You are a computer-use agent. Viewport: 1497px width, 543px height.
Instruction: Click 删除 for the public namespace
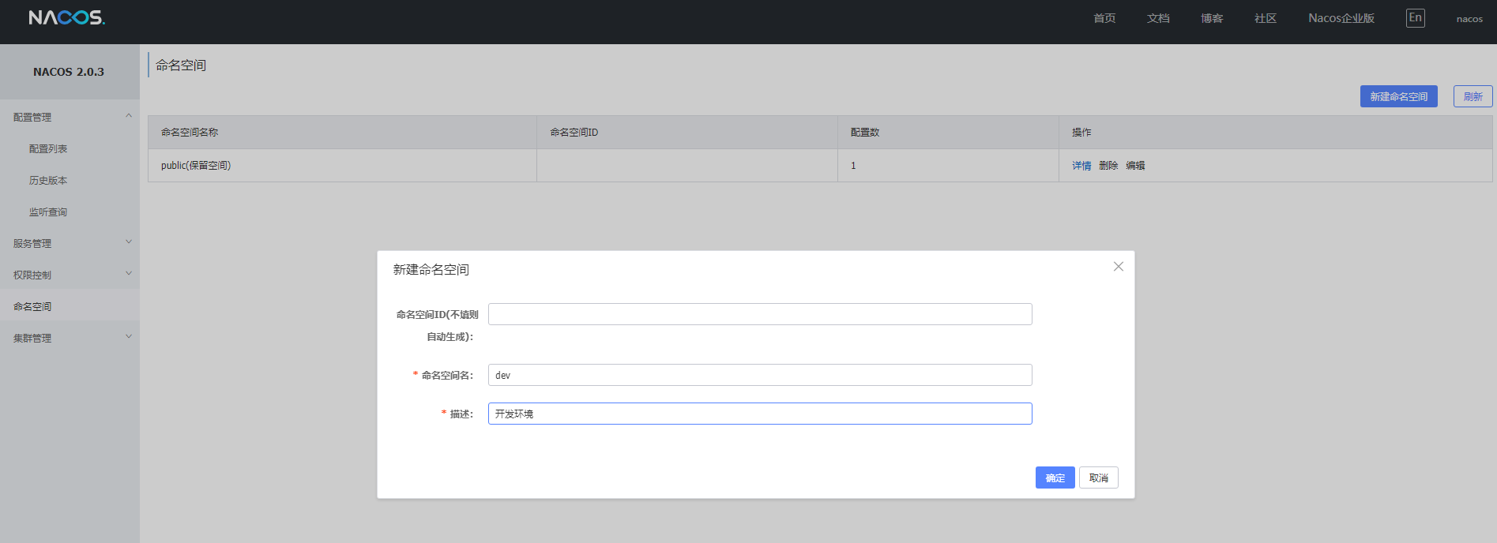(1108, 166)
